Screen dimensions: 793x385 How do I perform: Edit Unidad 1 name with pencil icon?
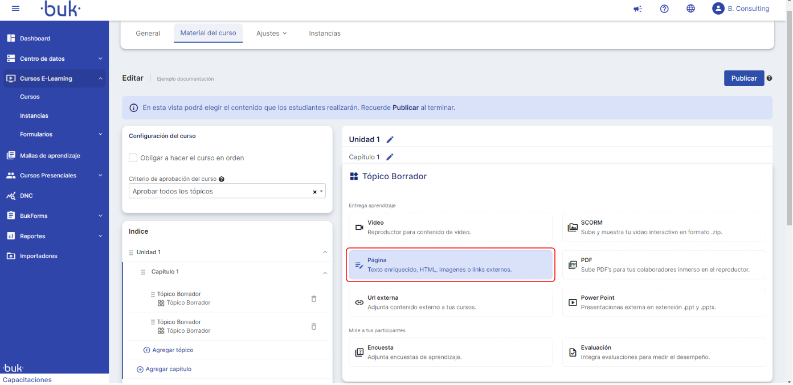pos(390,139)
